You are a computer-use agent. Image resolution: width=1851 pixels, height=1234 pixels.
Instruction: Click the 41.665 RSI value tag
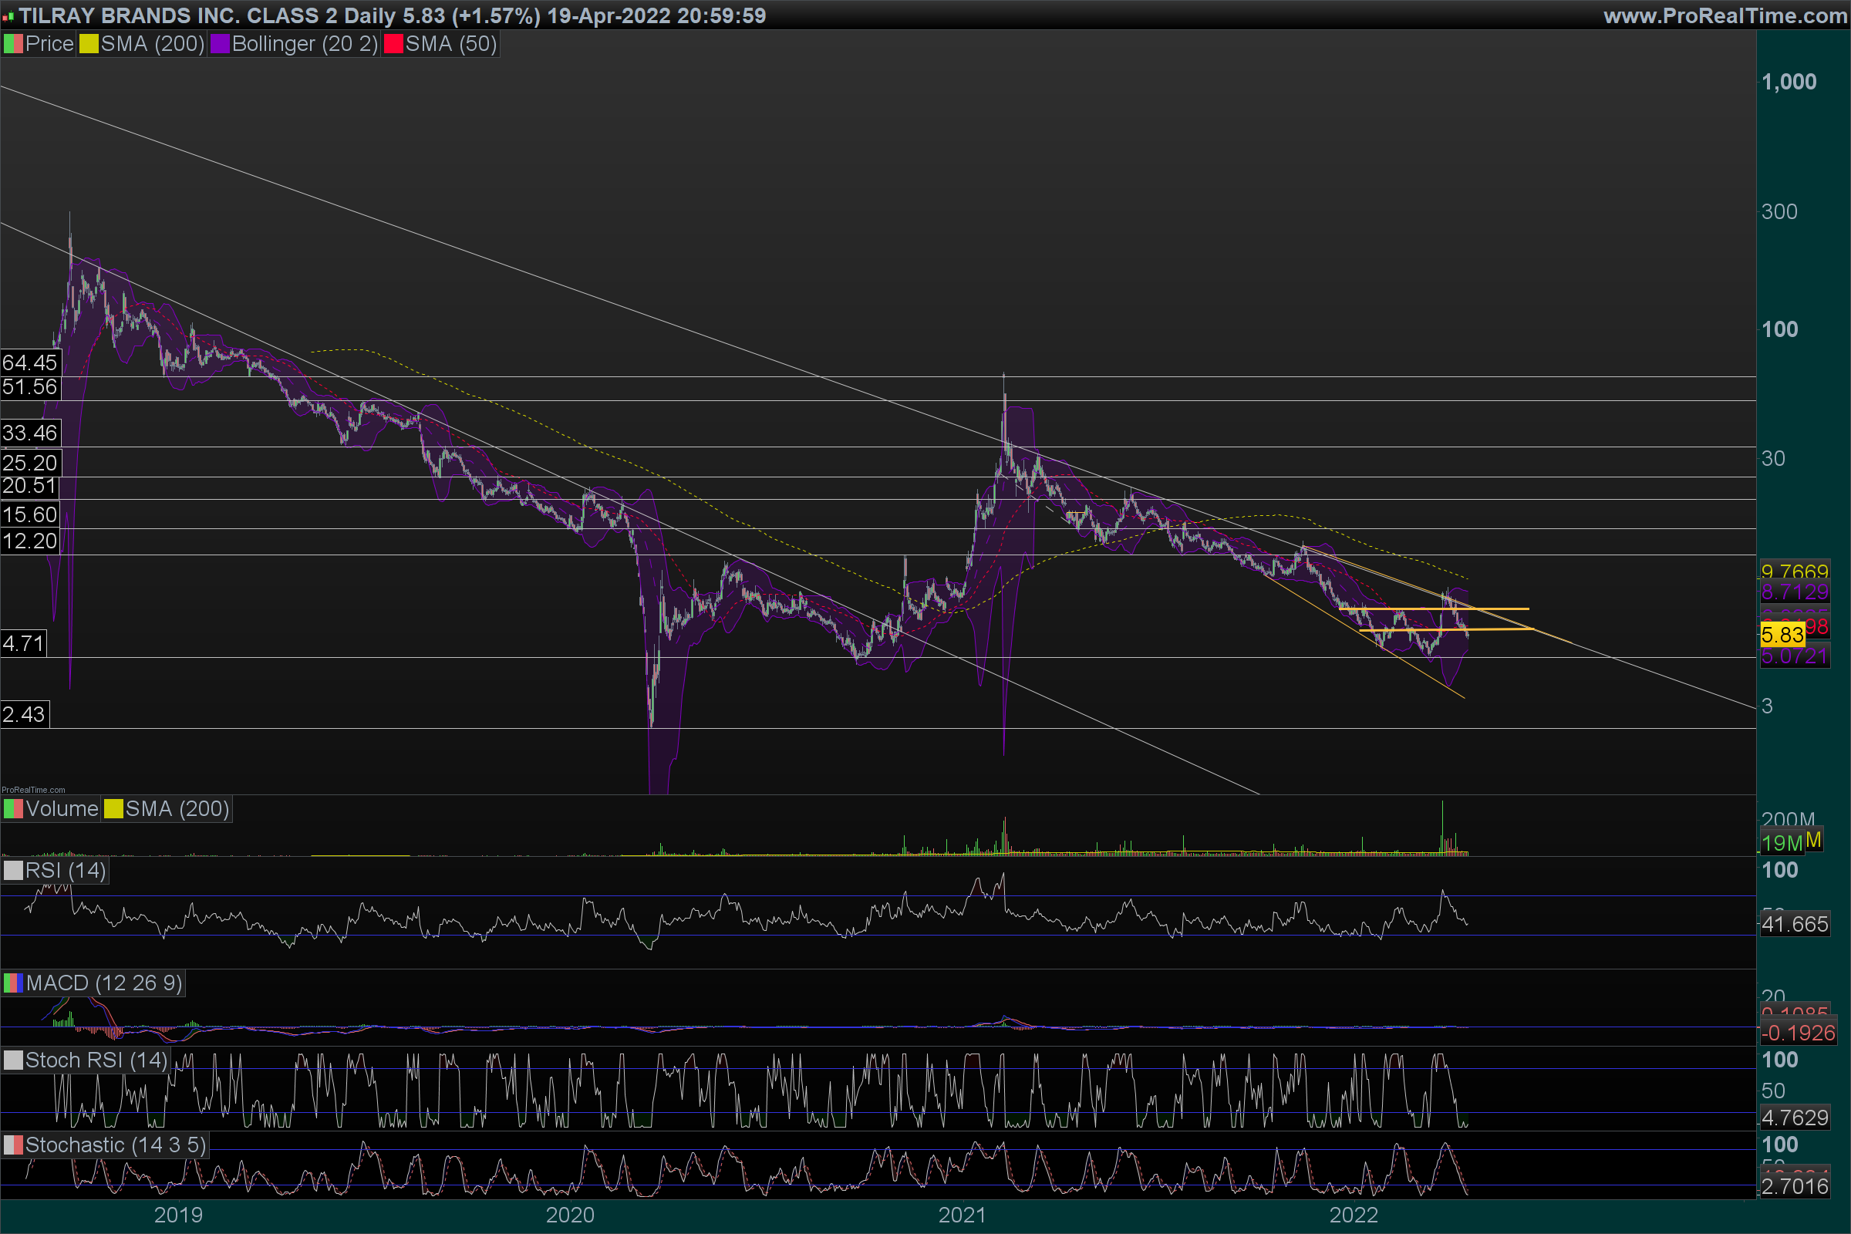(1795, 924)
